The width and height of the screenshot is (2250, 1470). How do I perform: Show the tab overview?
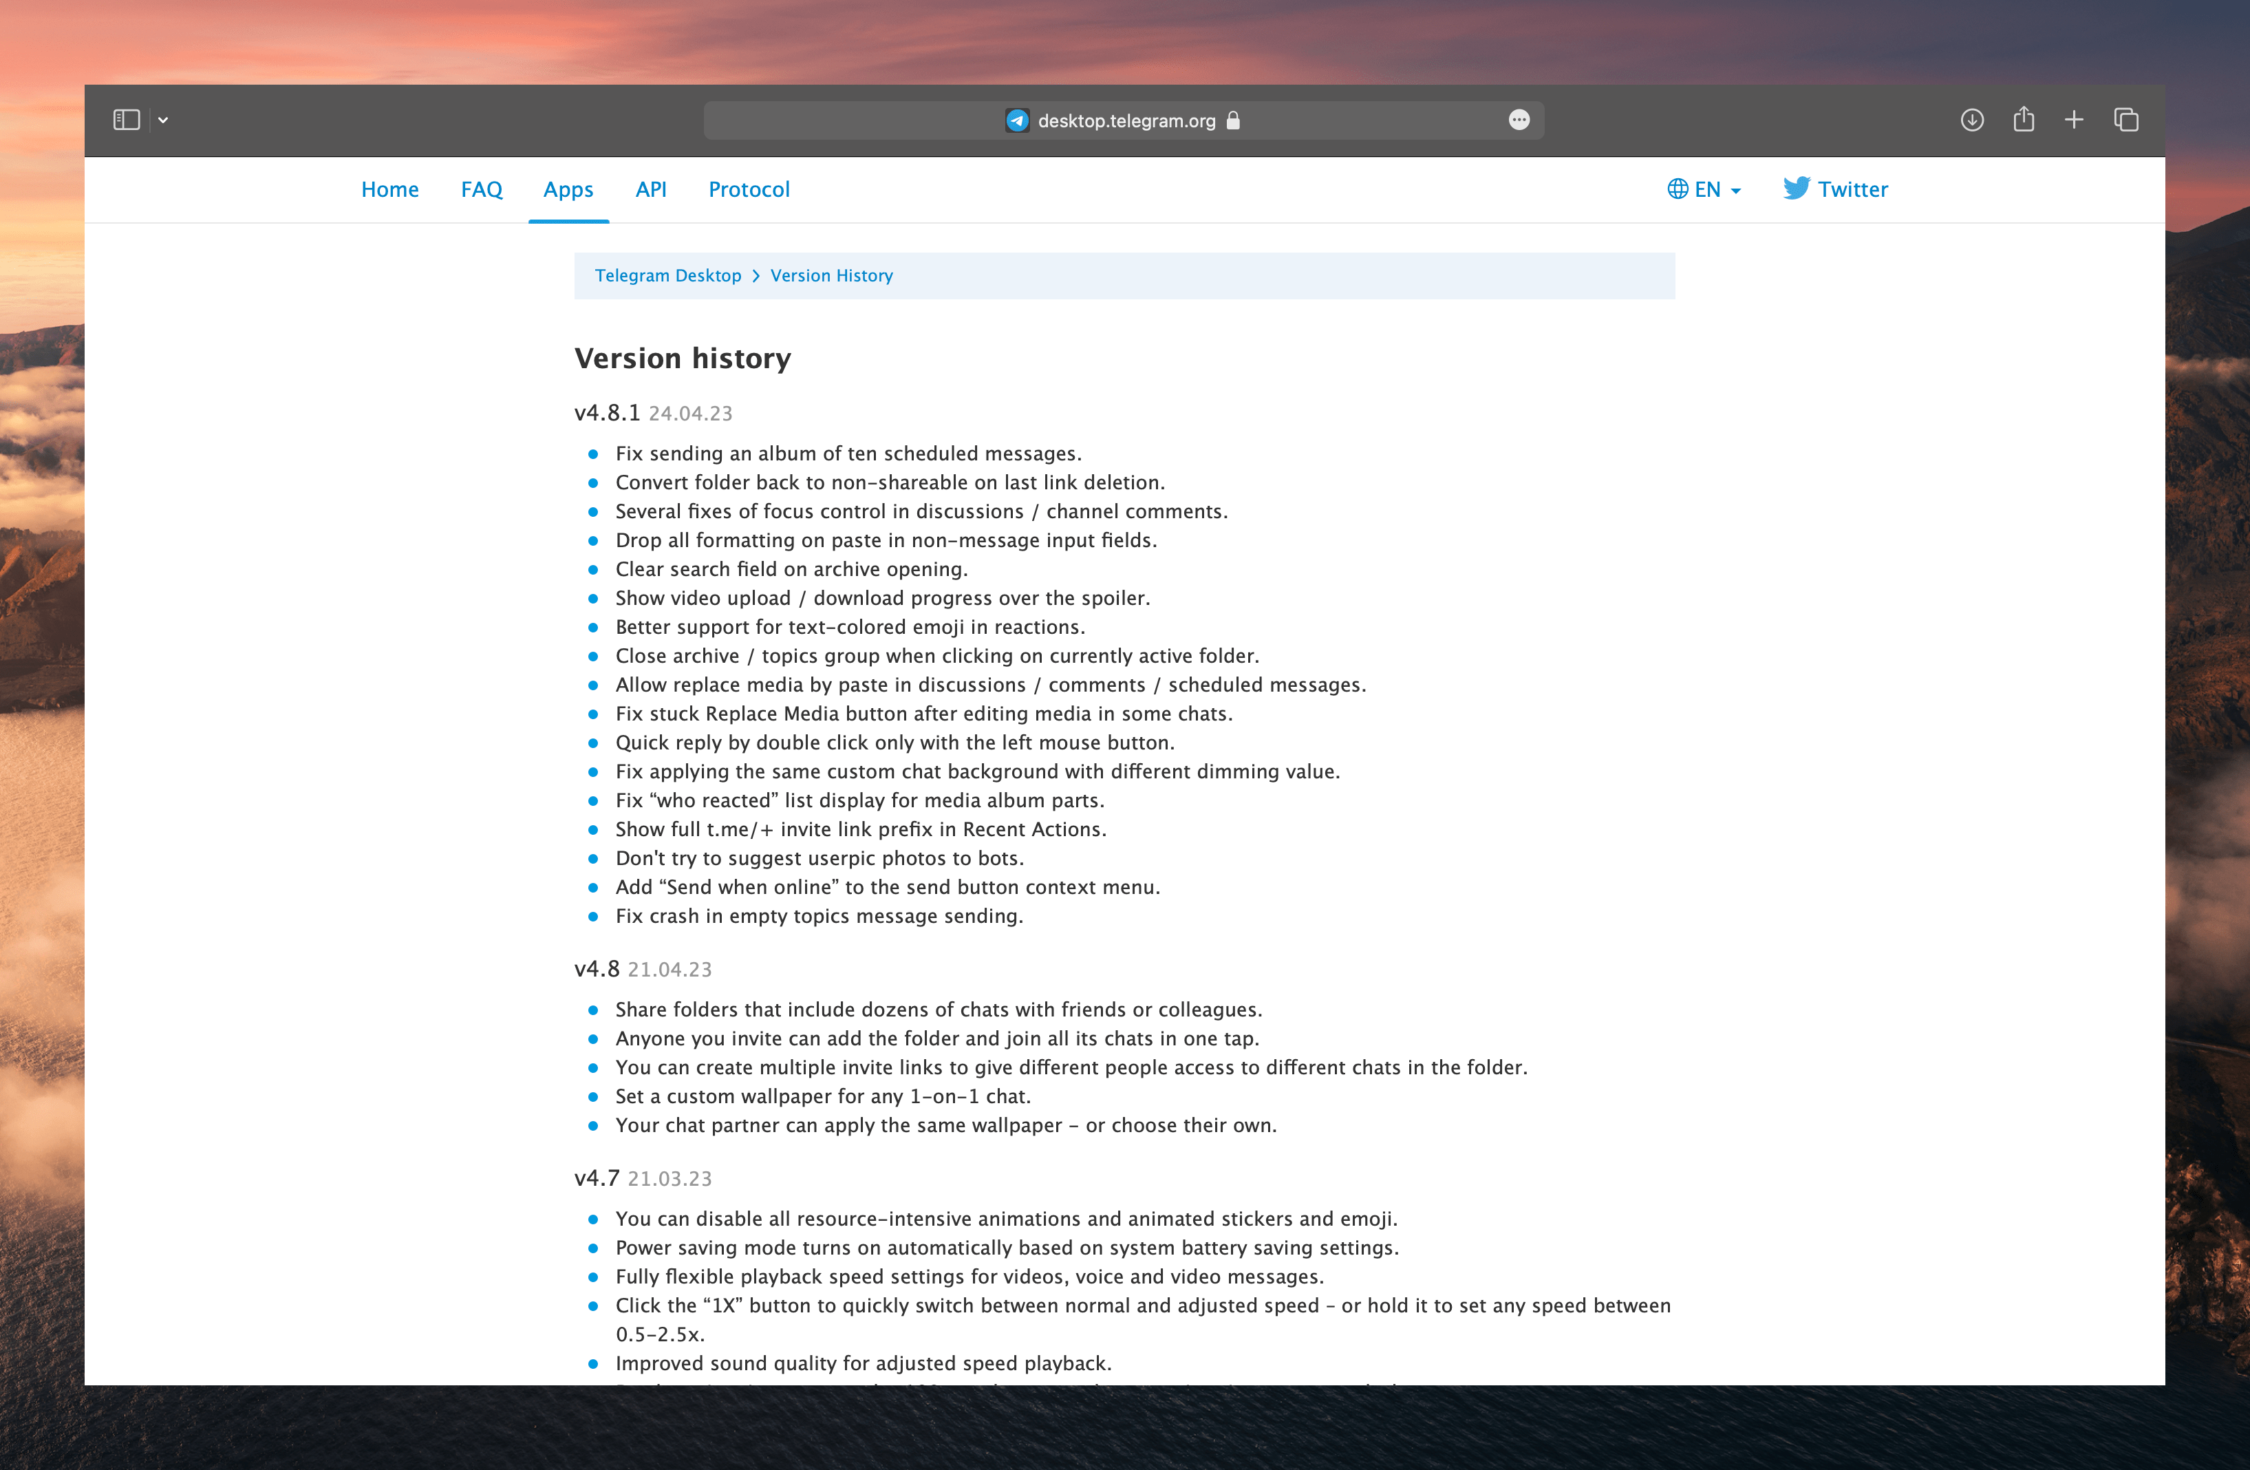click(x=2127, y=120)
